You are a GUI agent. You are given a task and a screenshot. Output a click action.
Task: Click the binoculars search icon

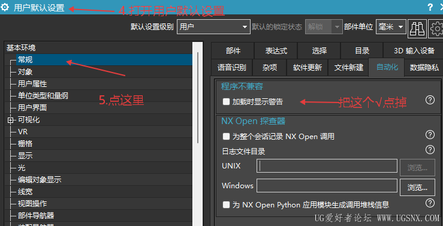click(x=418, y=28)
